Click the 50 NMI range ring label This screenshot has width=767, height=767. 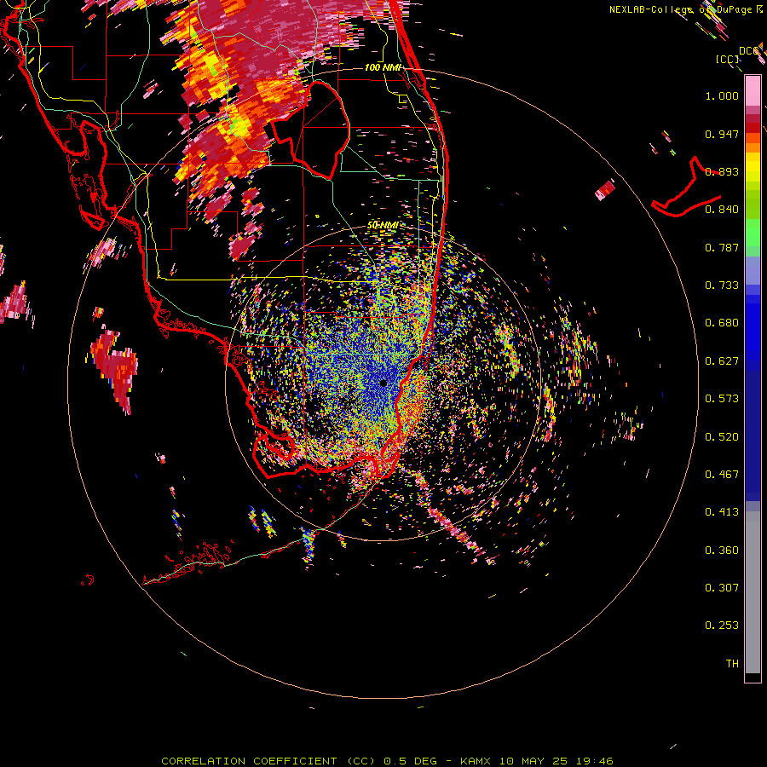(x=383, y=226)
